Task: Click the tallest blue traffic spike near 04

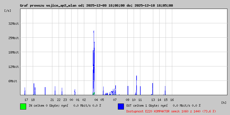Action: (x=94, y=63)
